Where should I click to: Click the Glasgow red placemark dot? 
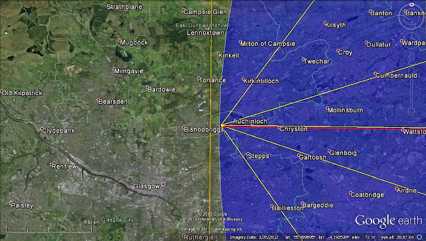coord(163,184)
